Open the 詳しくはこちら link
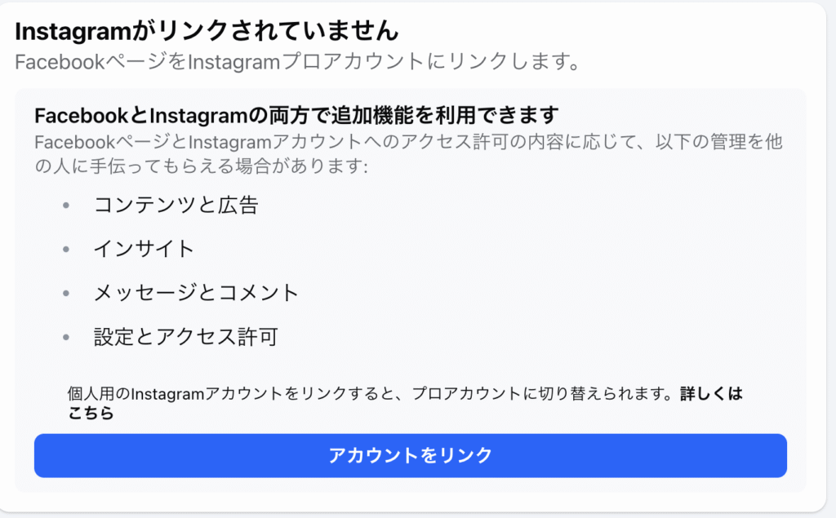The image size is (836, 518). coord(711,394)
